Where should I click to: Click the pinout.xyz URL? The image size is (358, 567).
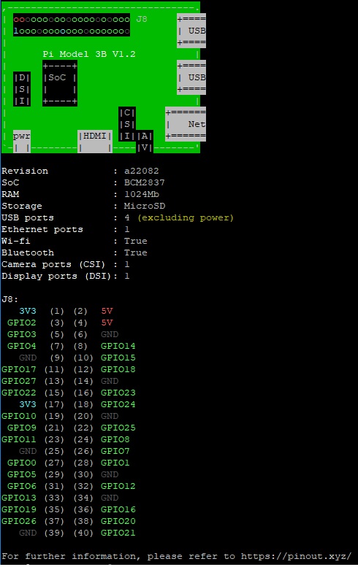pyautogui.click(x=296, y=556)
